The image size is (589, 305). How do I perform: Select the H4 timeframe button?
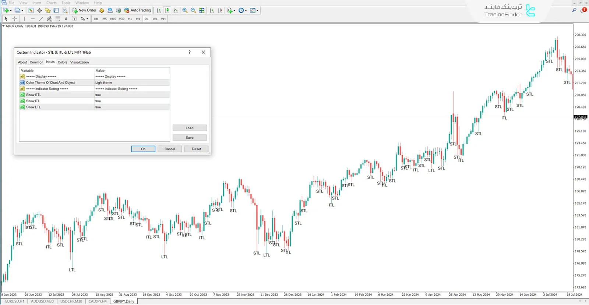[138, 19]
